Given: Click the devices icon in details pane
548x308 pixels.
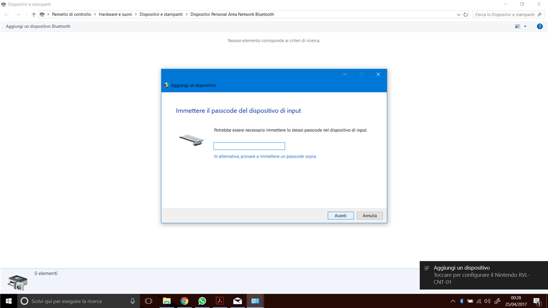Looking at the screenshot, I should pos(18,282).
